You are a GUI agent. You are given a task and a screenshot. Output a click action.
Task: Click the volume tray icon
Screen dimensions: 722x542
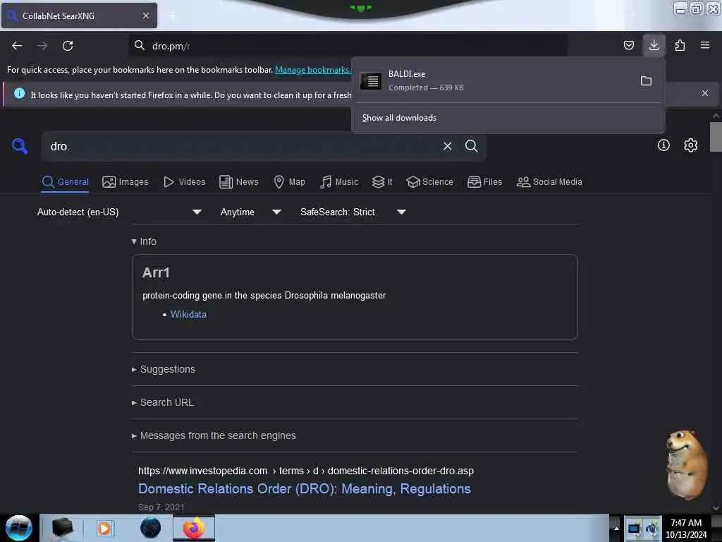click(652, 529)
